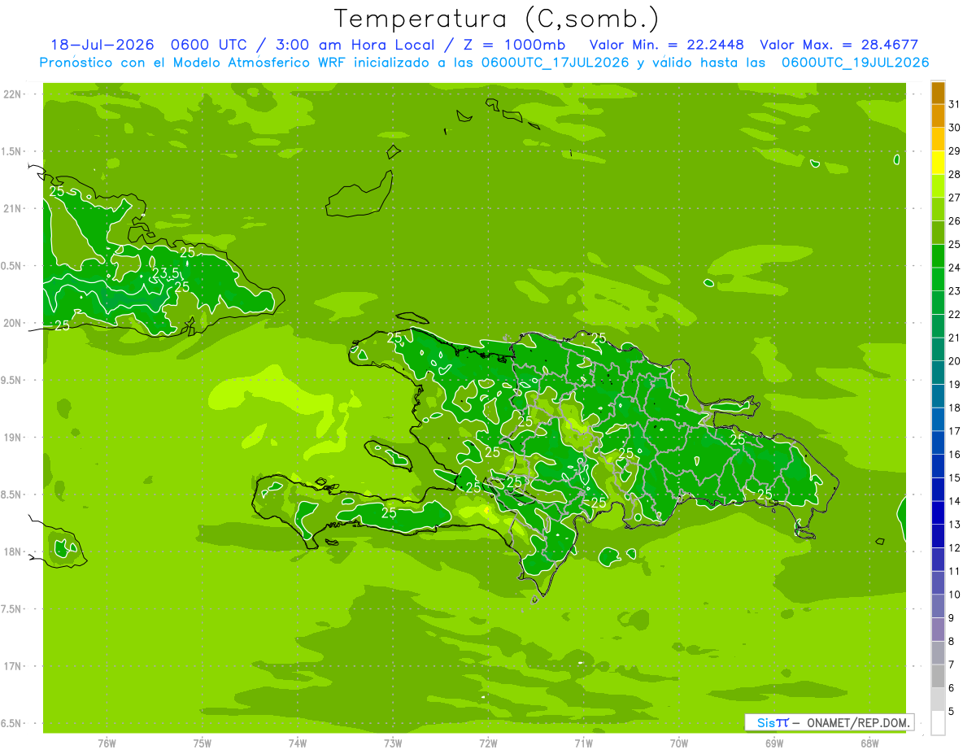The width and height of the screenshot is (976, 754).
Task: Click the '72W' longitude axis label
Action: pos(488,743)
